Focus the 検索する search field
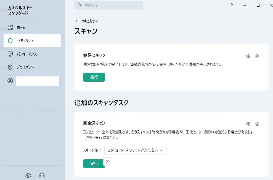 click(x=109, y=5)
